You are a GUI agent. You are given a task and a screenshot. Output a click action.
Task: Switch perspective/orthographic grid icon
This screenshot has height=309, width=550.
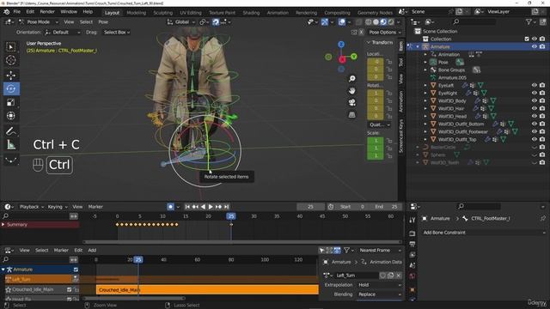pyautogui.click(x=351, y=115)
